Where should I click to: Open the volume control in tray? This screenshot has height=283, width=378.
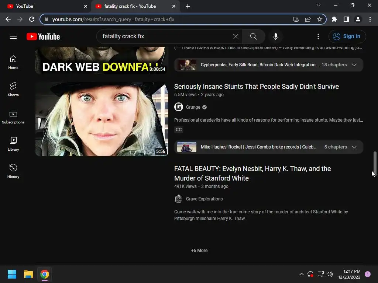click(x=330, y=274)
